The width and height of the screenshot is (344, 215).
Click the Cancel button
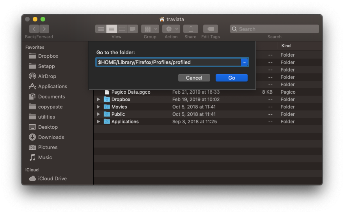click(194, 78)
